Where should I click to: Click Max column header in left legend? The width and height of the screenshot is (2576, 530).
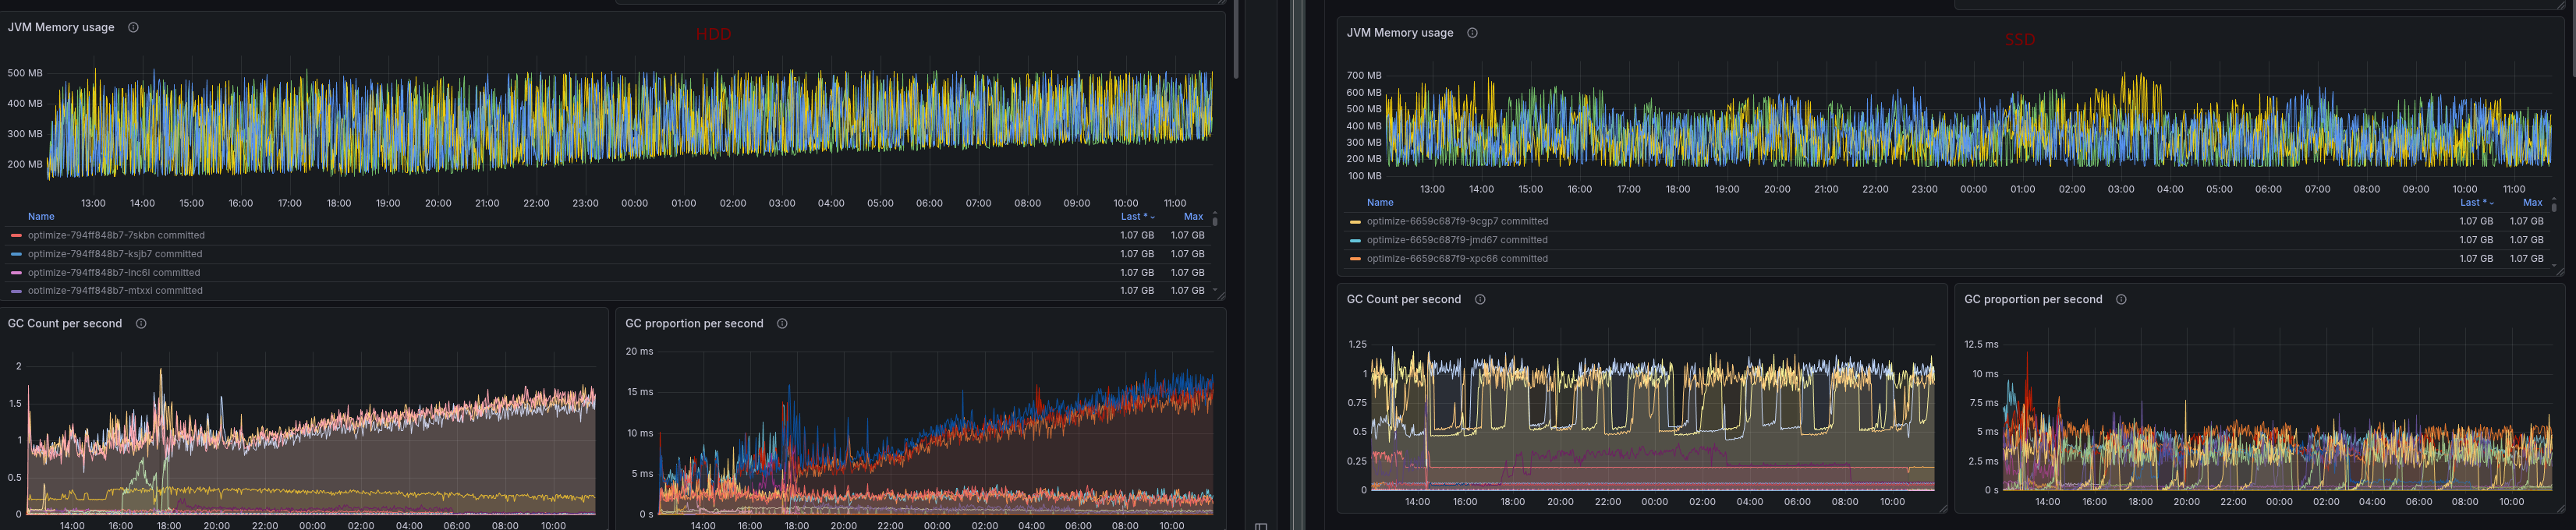pyautogui.click(x=1193, y=216)
